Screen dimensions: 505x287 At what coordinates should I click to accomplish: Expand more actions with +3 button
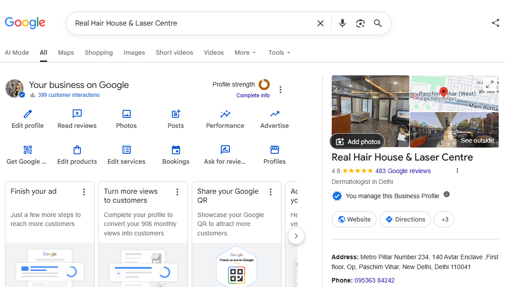coord(444,219)
